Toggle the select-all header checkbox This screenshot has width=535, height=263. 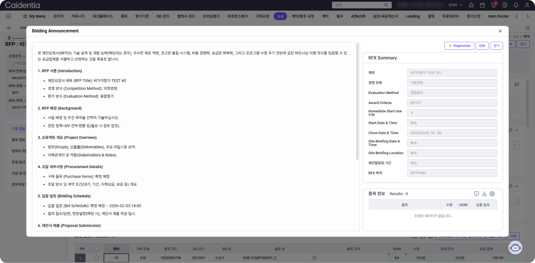(97, 249)
